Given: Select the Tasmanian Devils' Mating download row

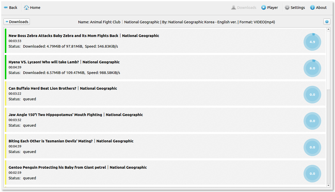Looking at the screenshot, I should (x=152, y=146).
